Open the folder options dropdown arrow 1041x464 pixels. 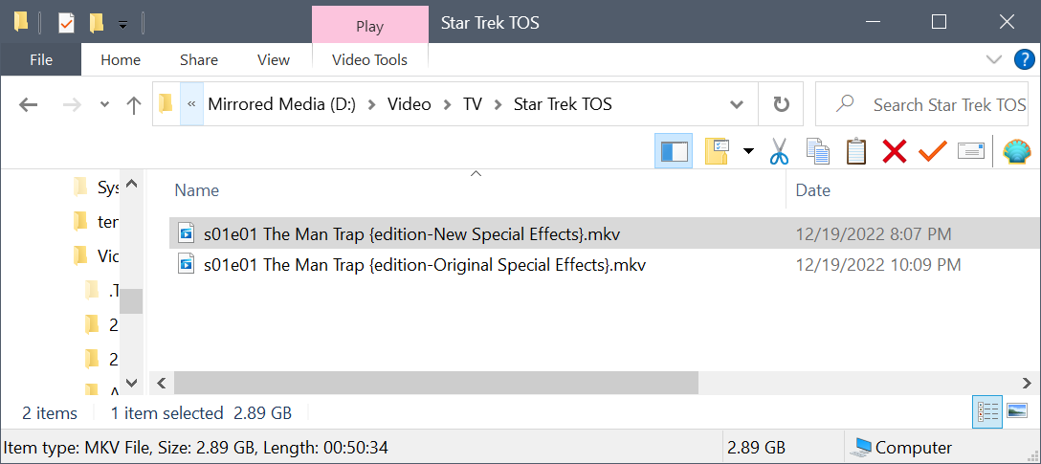(x=748, y=151)
